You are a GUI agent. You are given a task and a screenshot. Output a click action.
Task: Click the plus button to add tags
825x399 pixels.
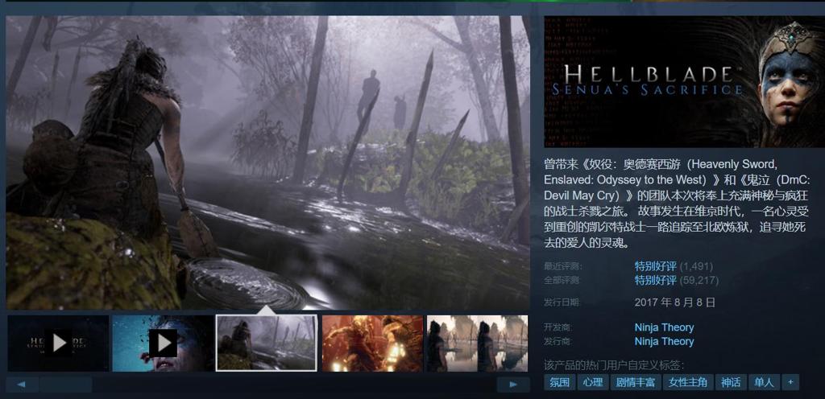coord(790,382)
